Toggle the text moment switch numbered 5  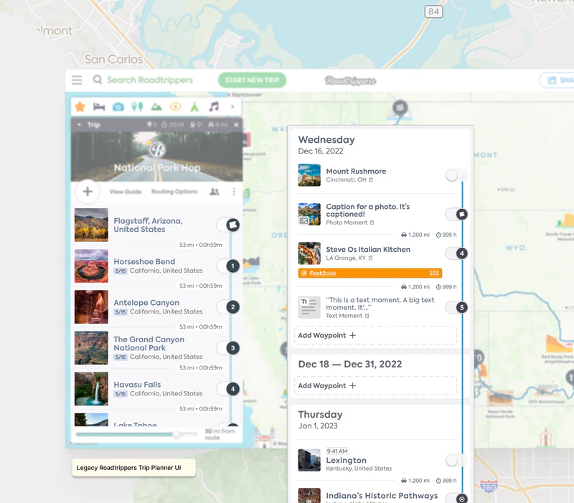pos(456,307)
